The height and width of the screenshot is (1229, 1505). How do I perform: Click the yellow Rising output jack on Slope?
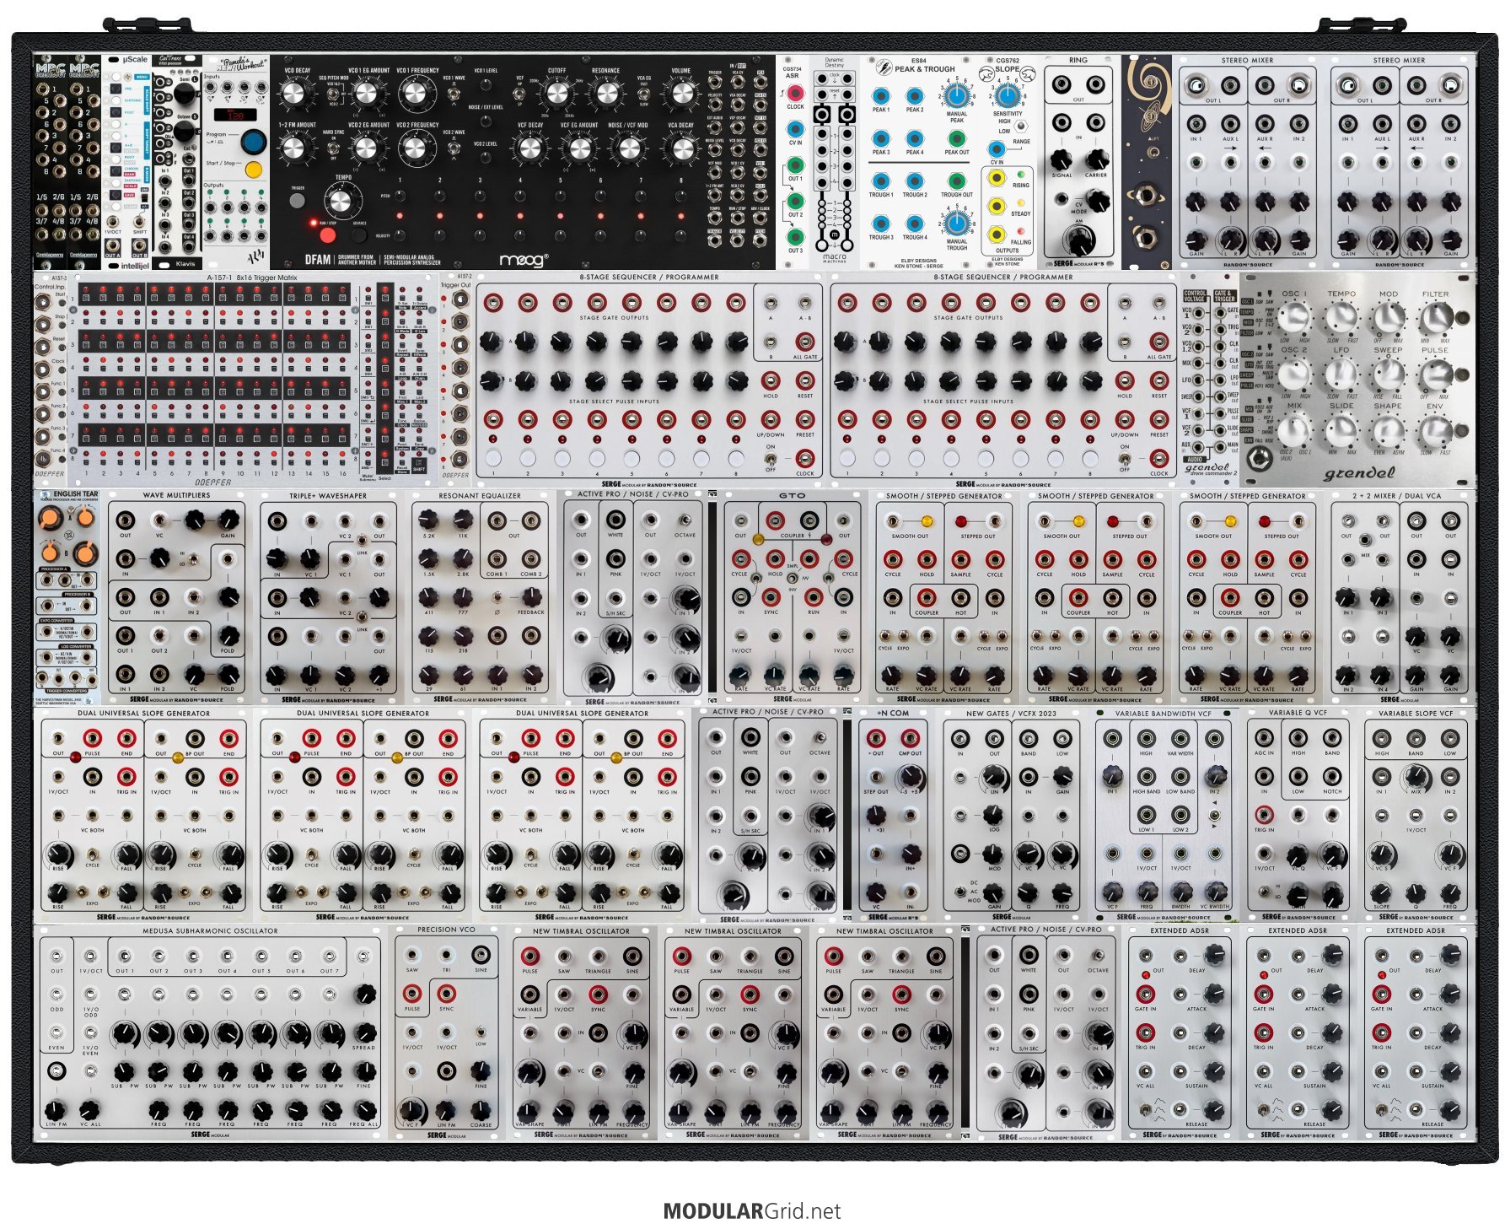point(997,178)
